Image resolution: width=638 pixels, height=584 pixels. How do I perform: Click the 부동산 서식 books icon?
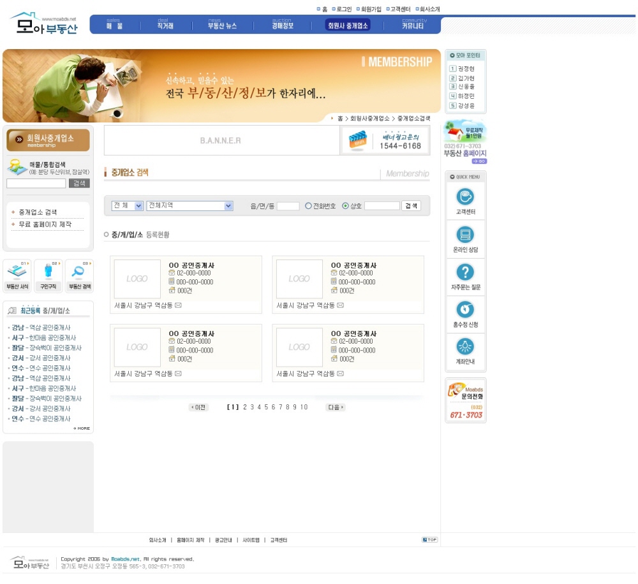[x=17, y=272]
